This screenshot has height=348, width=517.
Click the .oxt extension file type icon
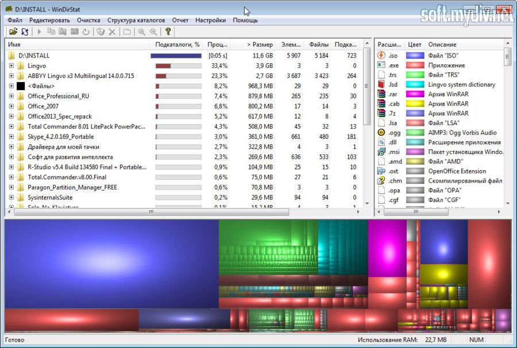381,171
